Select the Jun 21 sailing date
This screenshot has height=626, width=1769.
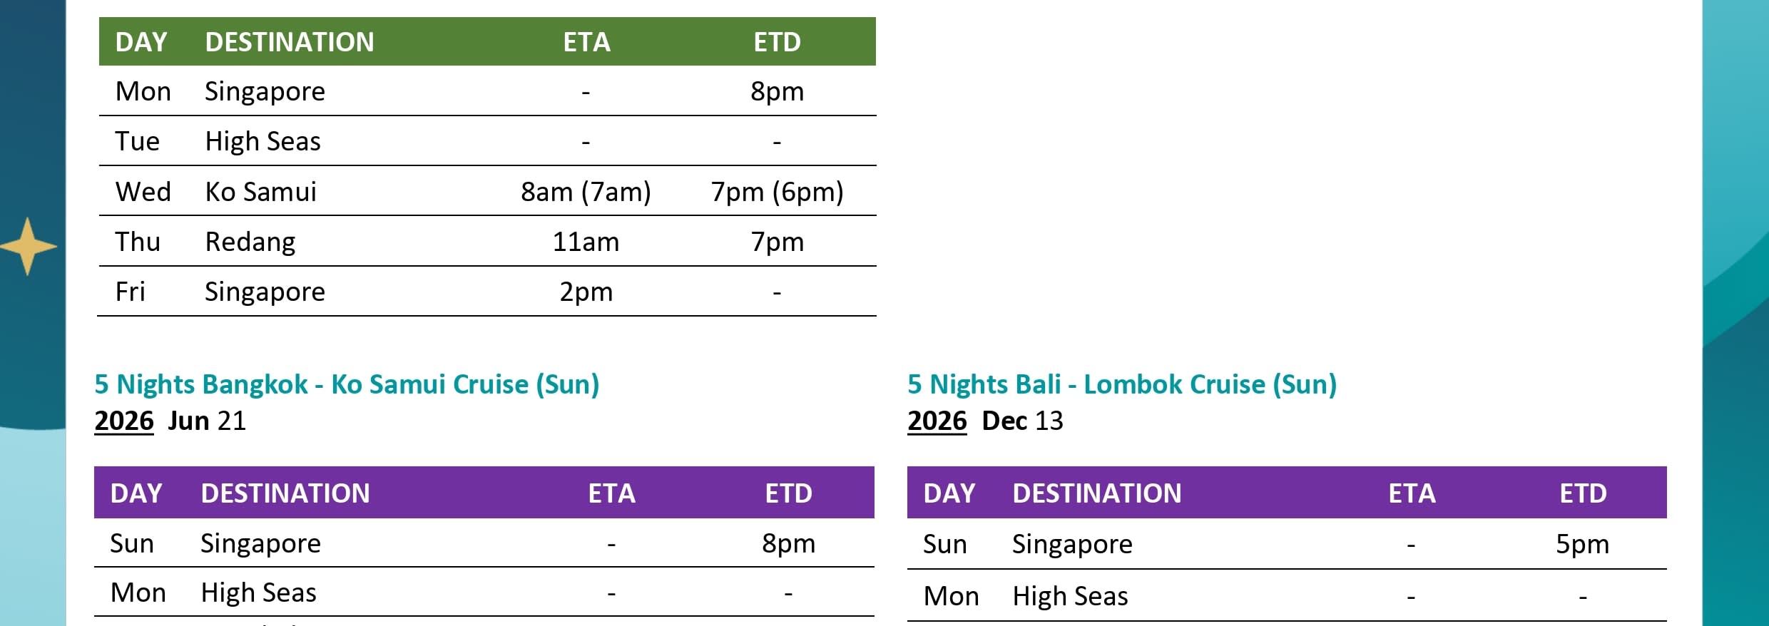pos(207,421)
